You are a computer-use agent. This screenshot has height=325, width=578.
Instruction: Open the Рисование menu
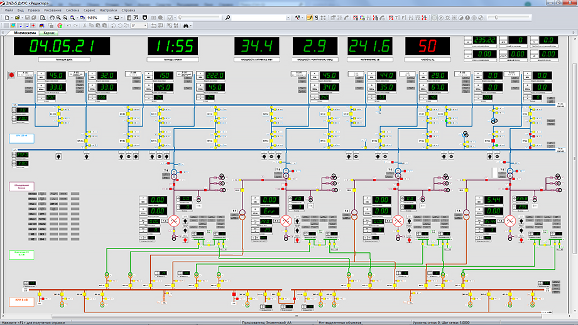pyautogui.click(x=53, y=11)
